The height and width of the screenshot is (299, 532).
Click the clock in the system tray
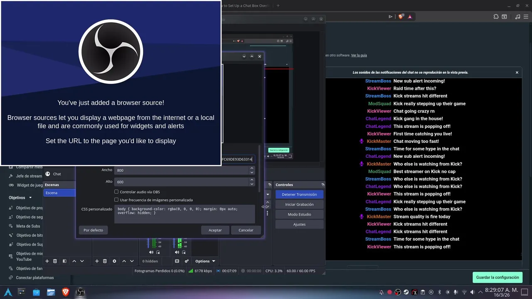[502, 292]
